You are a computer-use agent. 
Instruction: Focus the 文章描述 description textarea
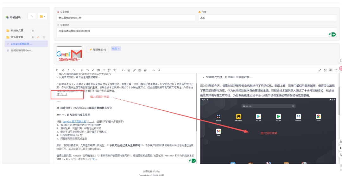point(197,32)
